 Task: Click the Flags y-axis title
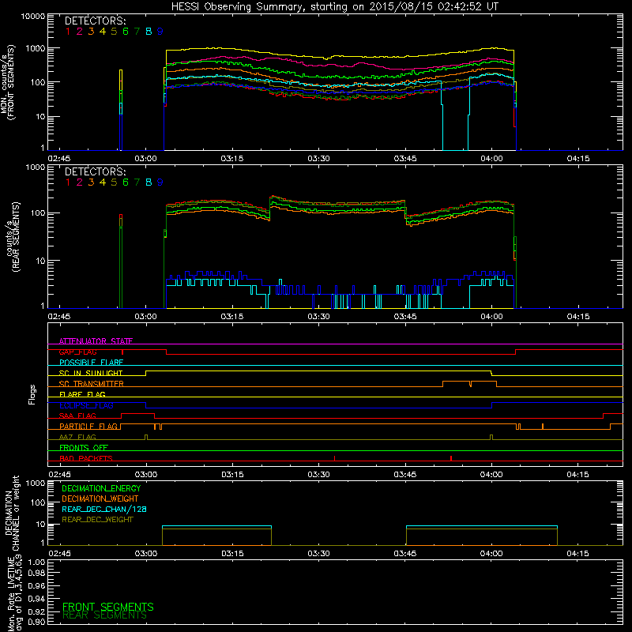pyautogui.click(x=32, y=394)
